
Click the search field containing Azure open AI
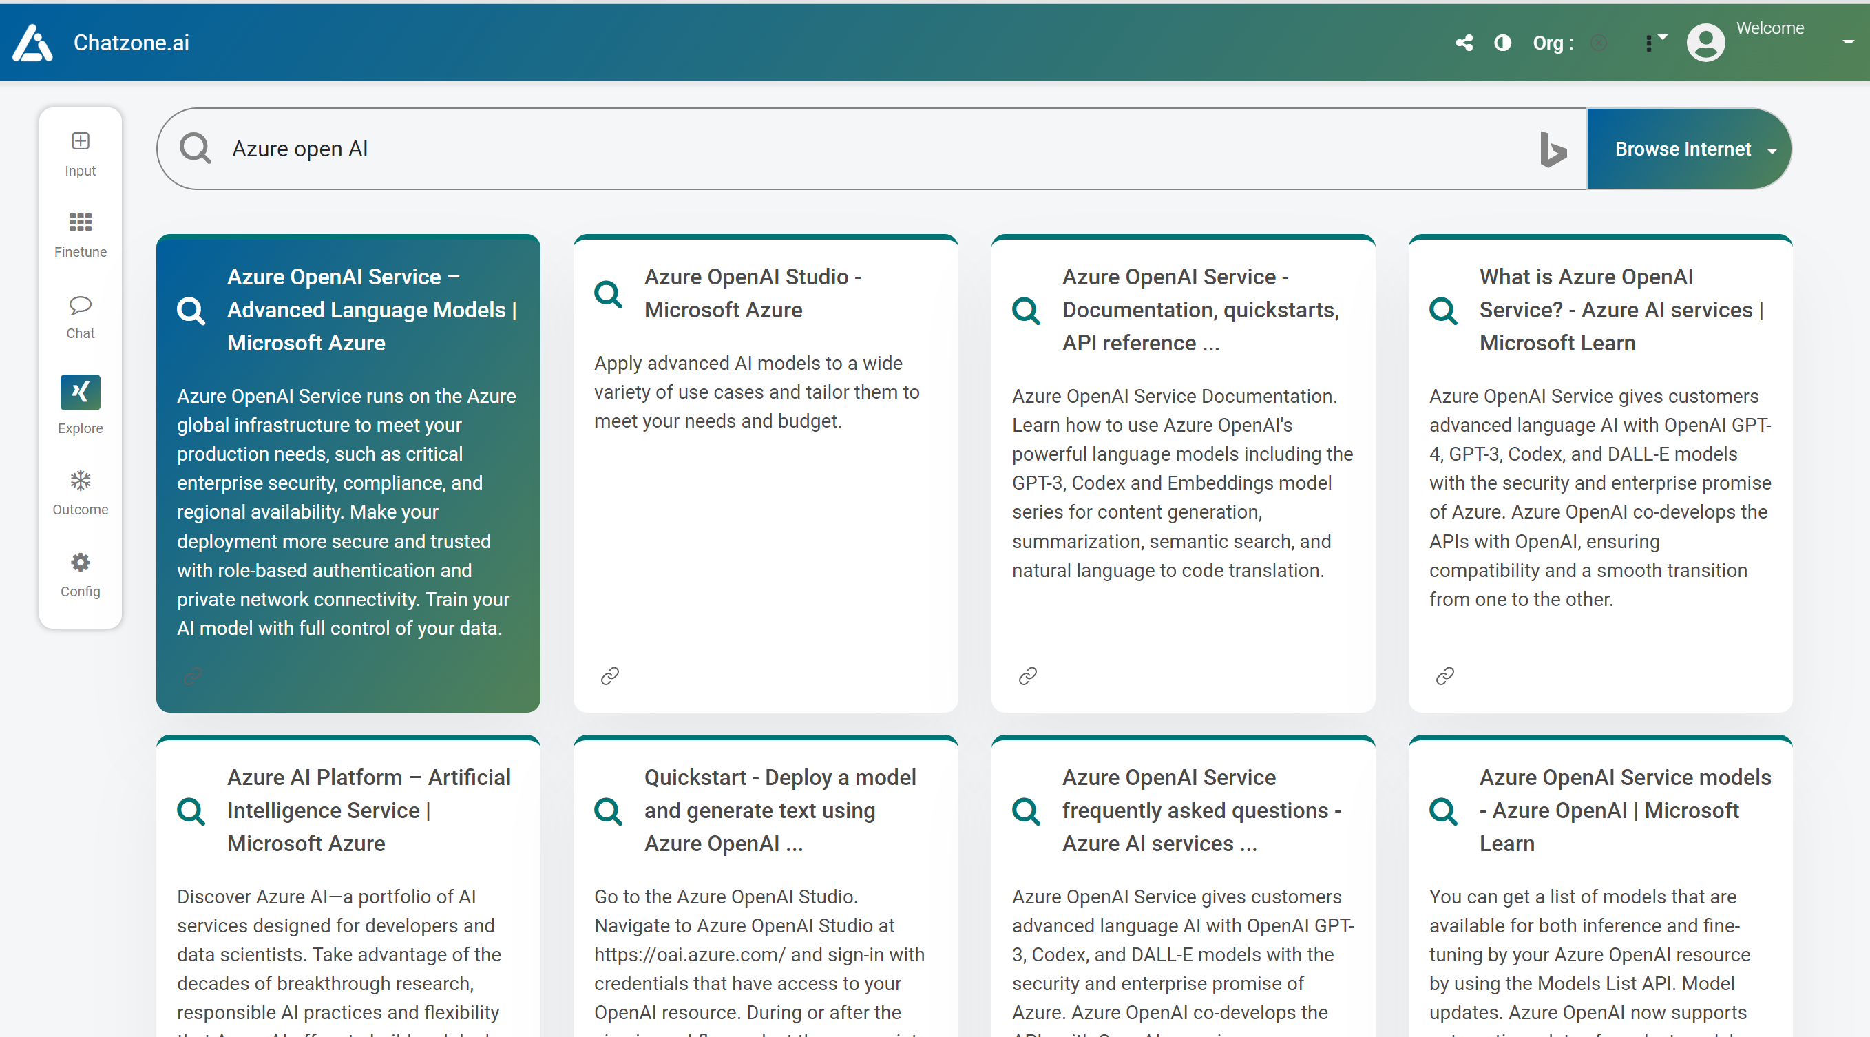871,149
